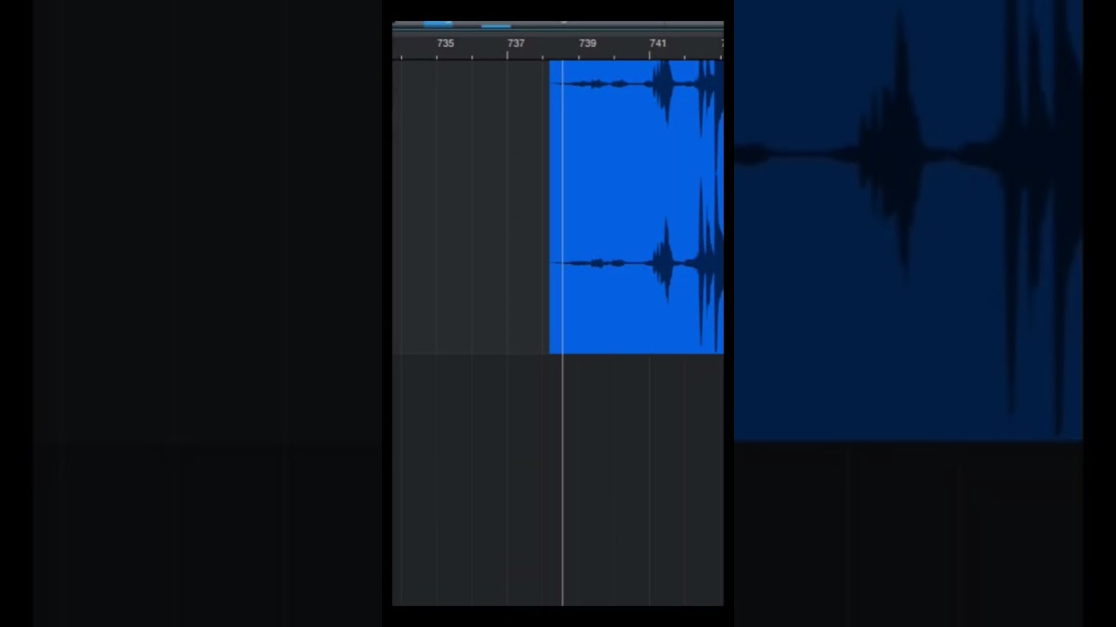
Task: Click bar 741 on the timeline ruler
Action: pos(658,43)
